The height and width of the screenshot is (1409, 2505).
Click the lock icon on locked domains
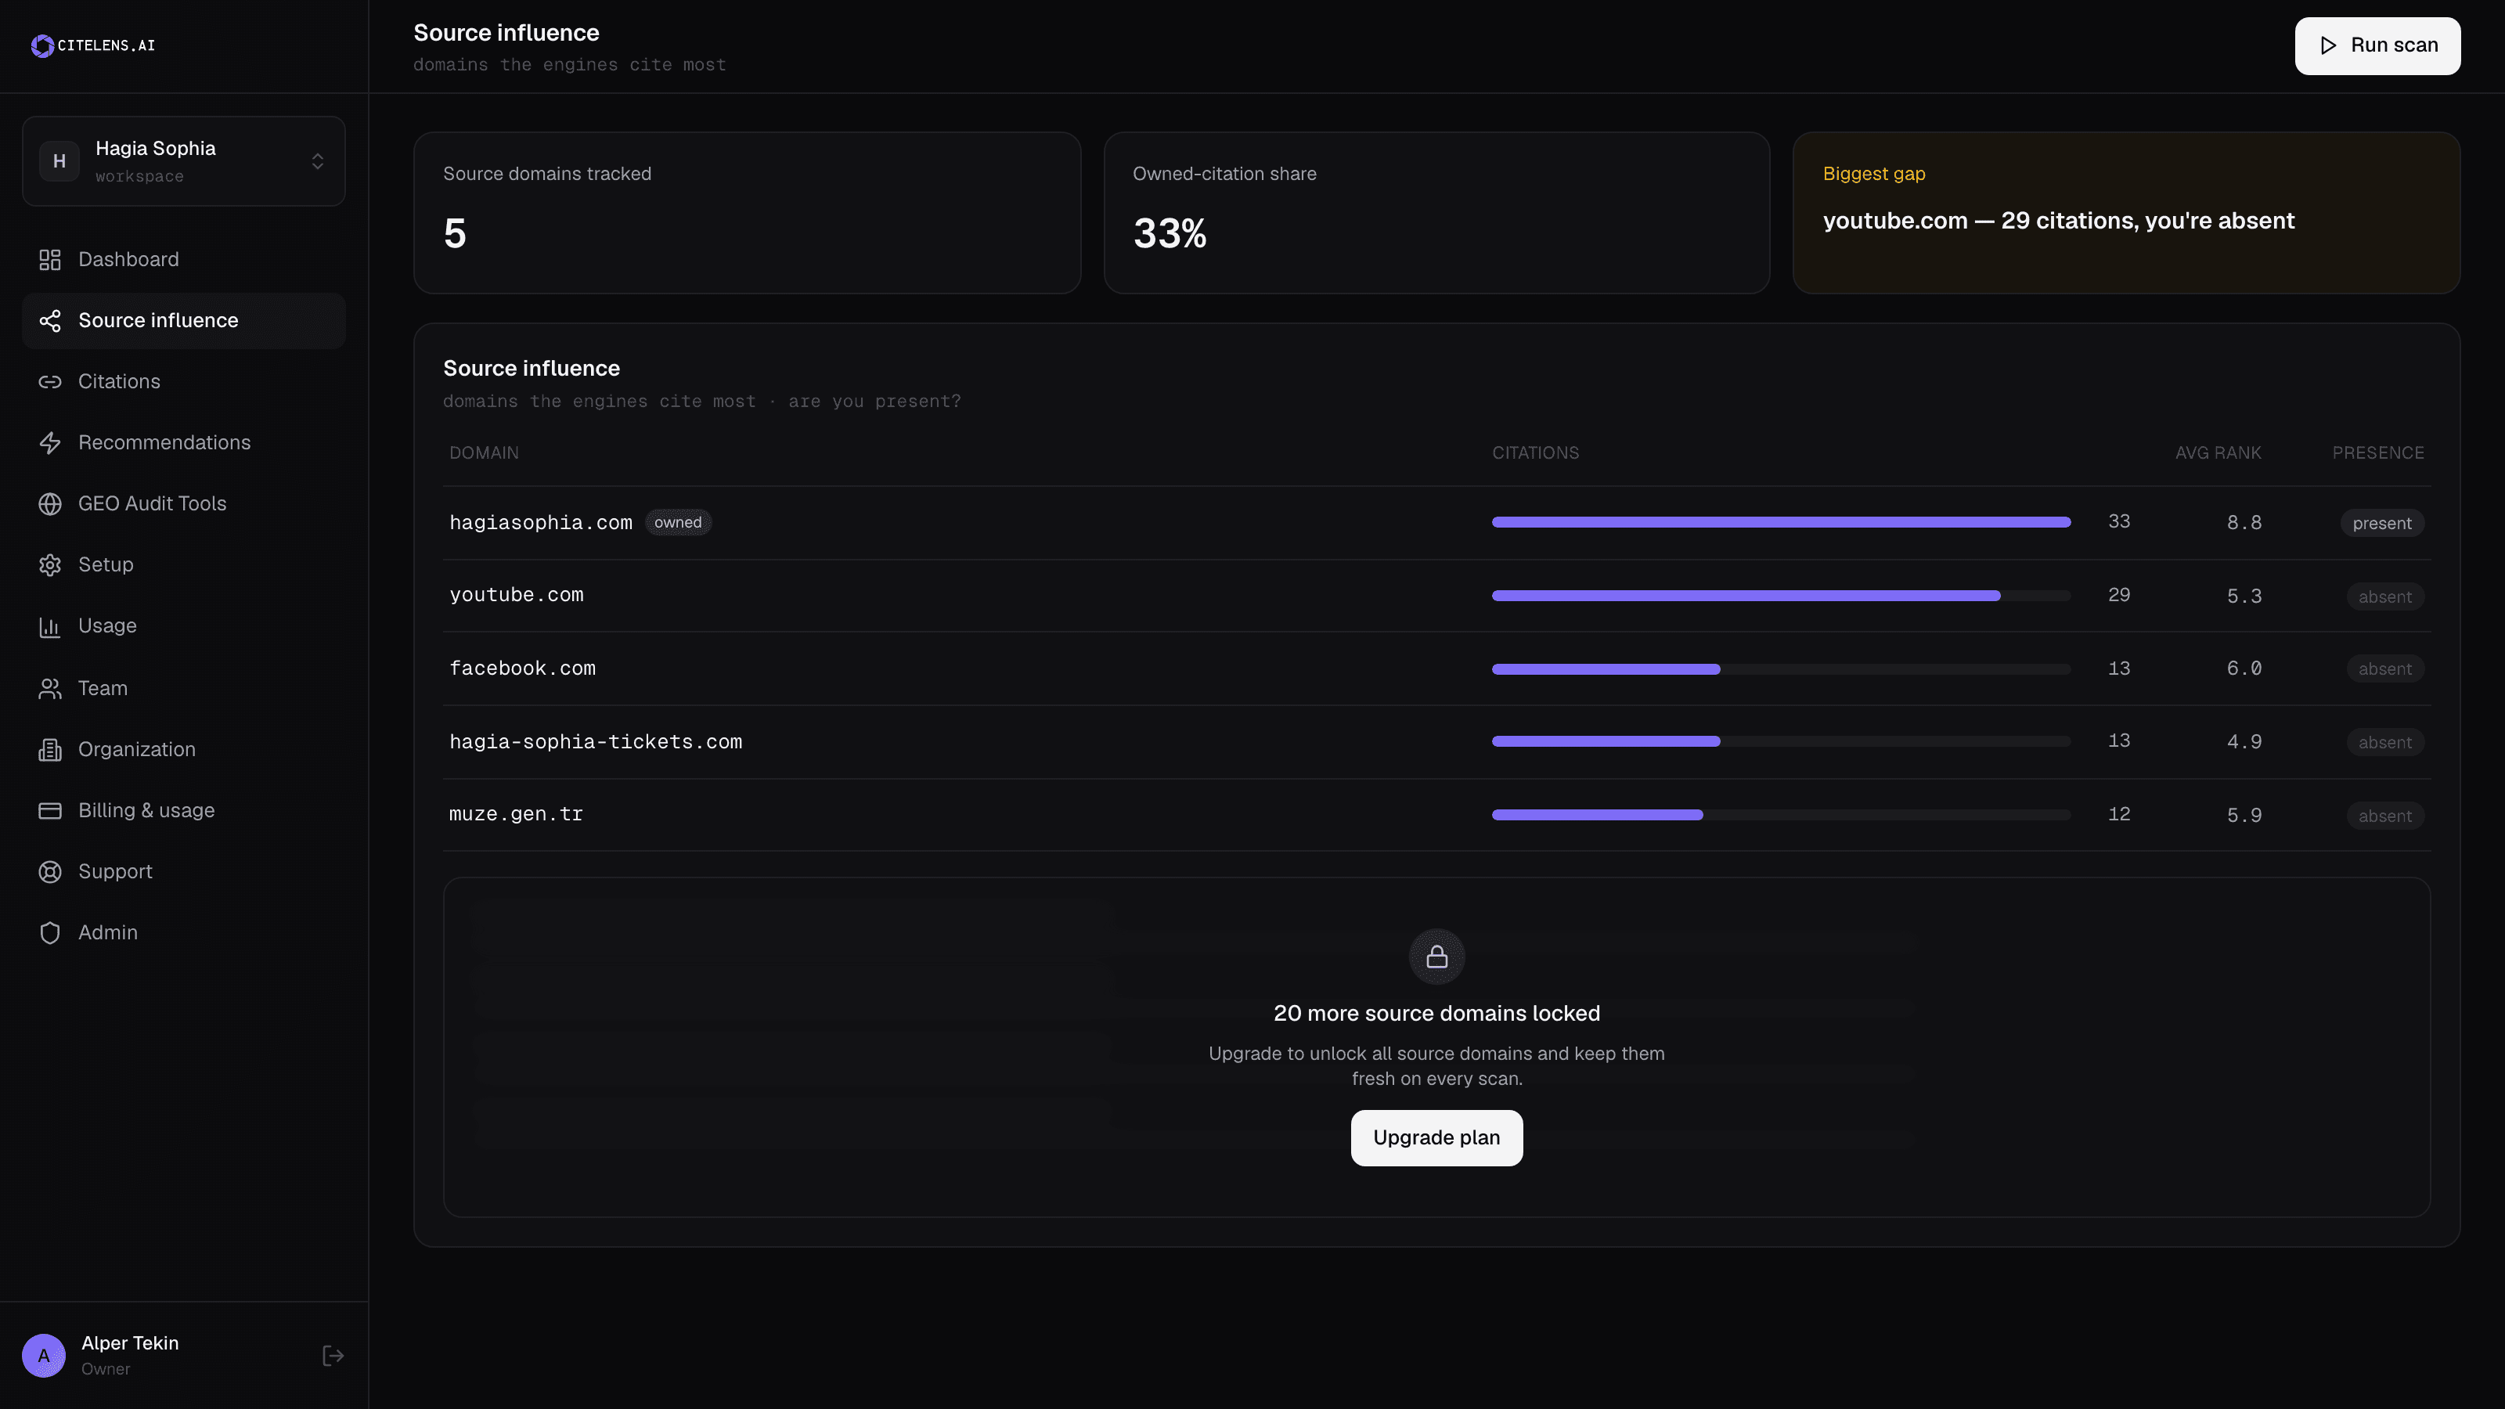click(x=1436, y=958)
